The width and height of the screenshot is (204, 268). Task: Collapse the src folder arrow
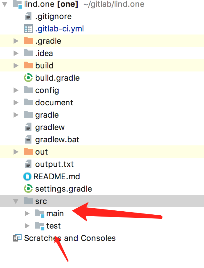click(16, 201)
